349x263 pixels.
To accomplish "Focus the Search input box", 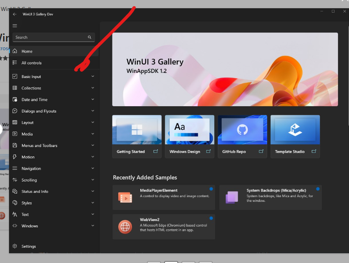I will point(54,37).
